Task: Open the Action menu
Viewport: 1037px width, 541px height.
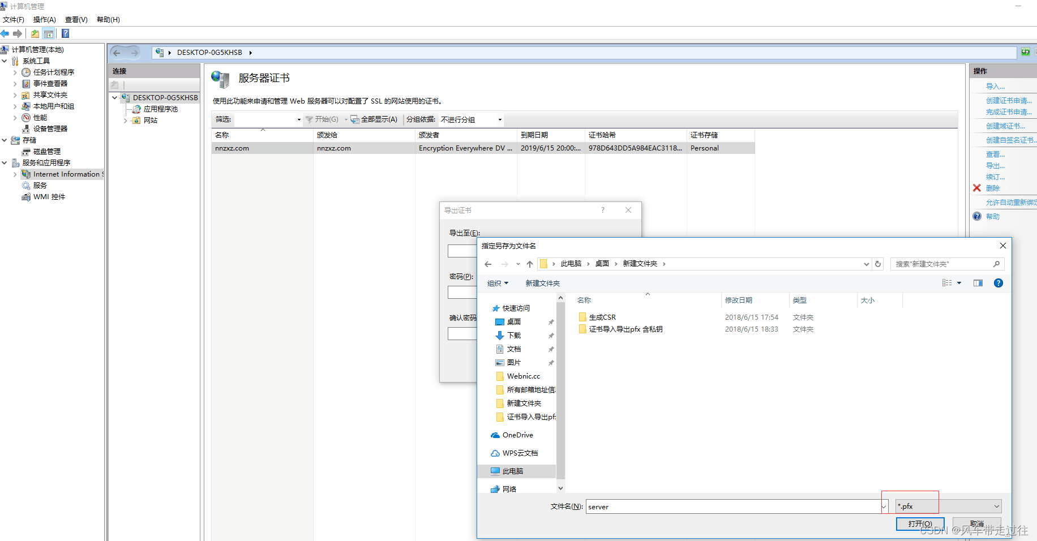Action: point(44,20)
